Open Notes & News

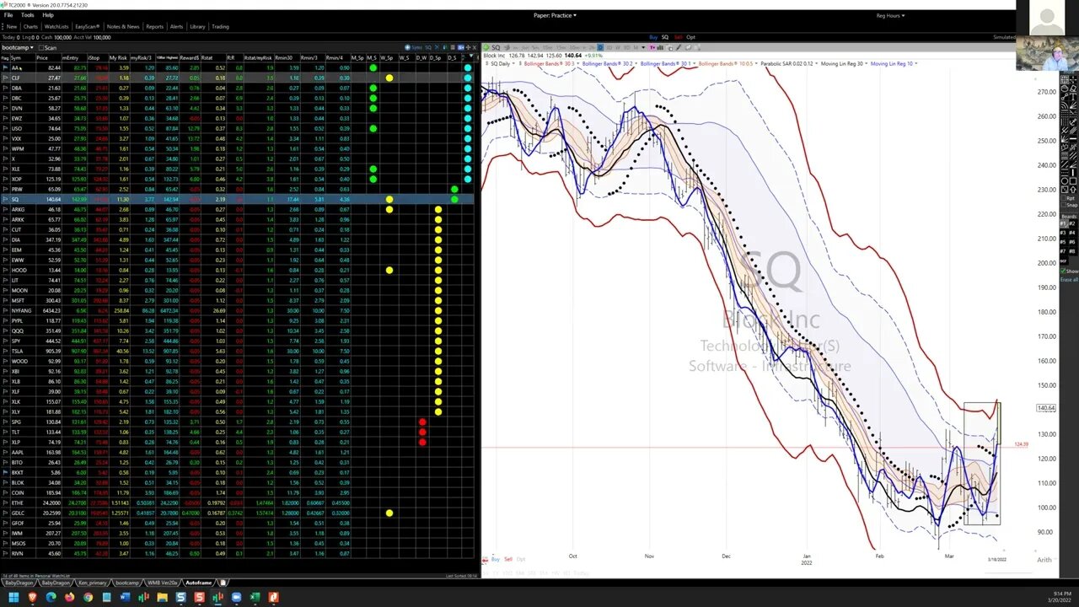click(x=123, y=26)
